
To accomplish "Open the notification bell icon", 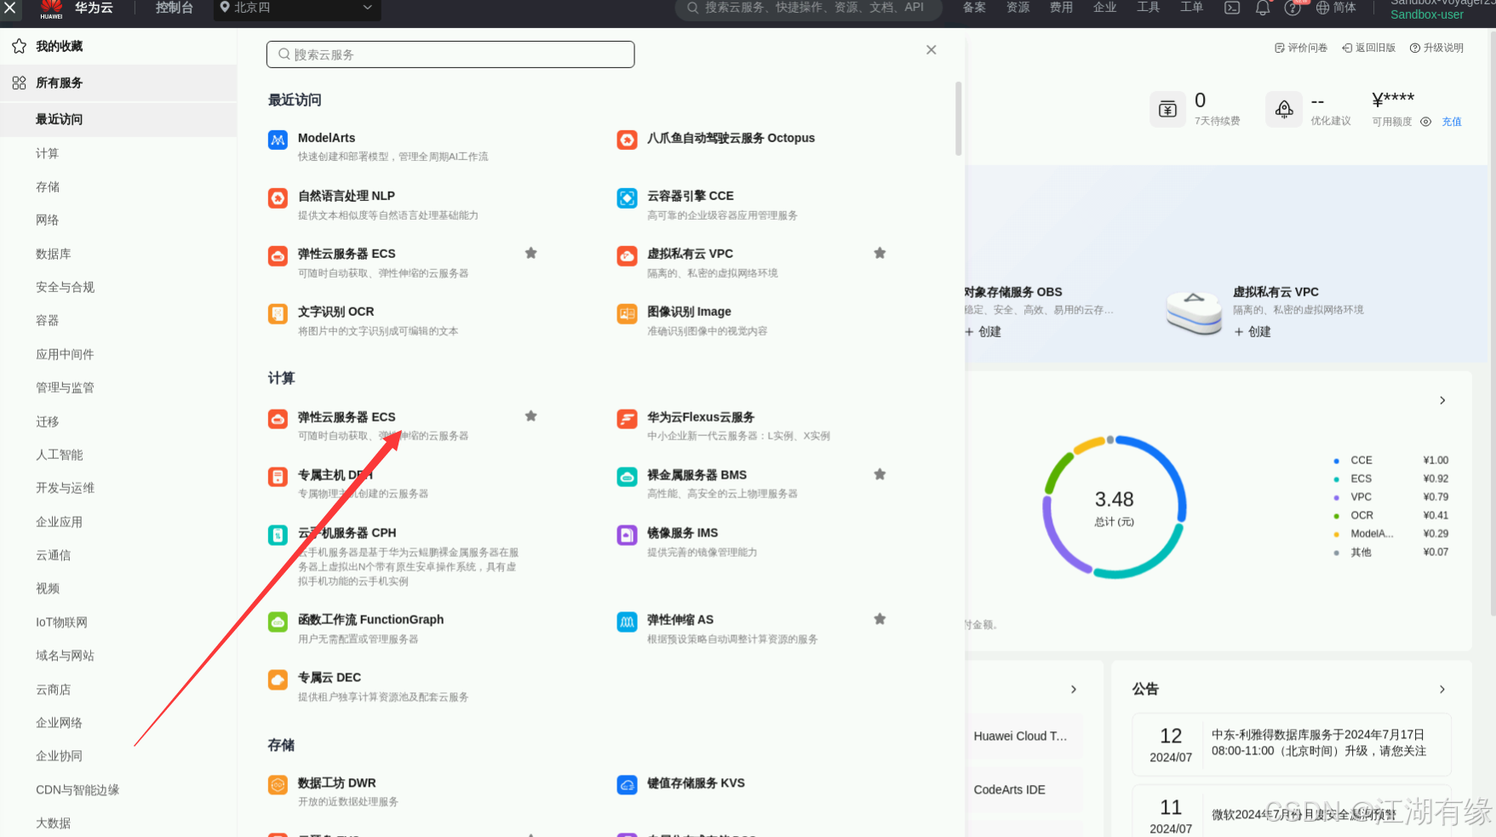I will pyautogui.click(x=1263, y=8).
